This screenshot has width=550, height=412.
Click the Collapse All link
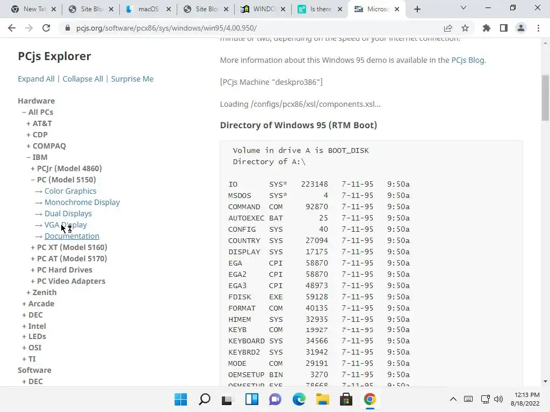tap(83, 79)
